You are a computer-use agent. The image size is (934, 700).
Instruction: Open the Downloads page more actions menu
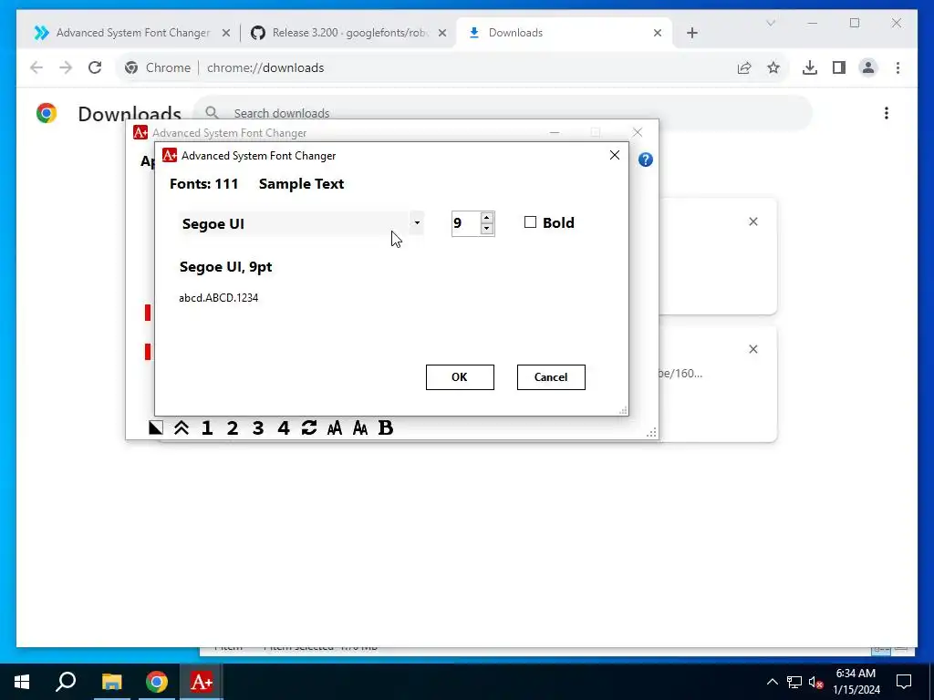point(887,113)
